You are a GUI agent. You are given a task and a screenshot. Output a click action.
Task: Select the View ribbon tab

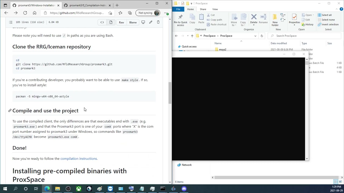point(215,9)
